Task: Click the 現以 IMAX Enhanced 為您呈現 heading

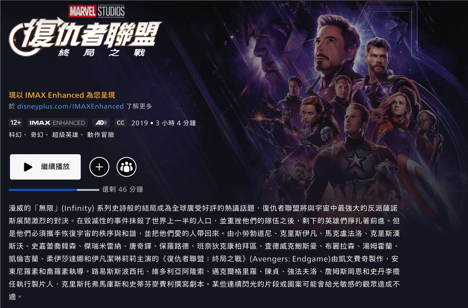Action: pos(62,95)
